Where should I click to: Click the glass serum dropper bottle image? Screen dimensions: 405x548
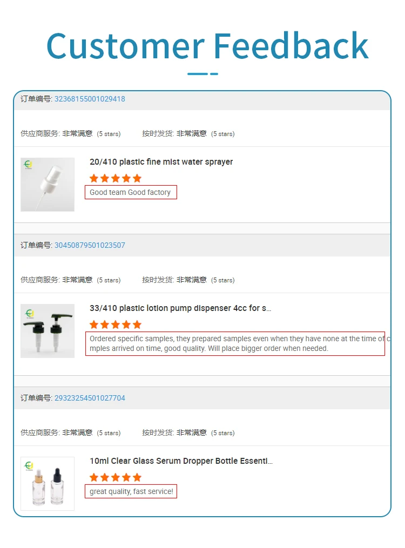(48, 484)
